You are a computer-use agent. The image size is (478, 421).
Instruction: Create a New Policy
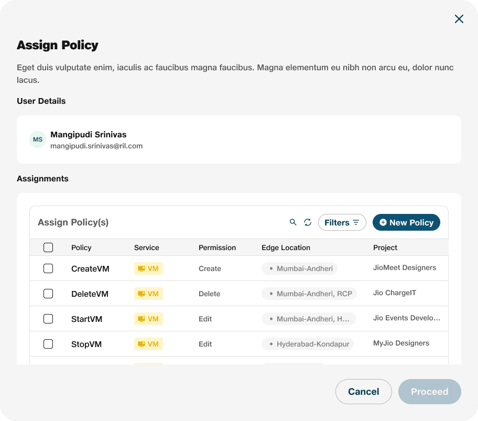point(406,222)
